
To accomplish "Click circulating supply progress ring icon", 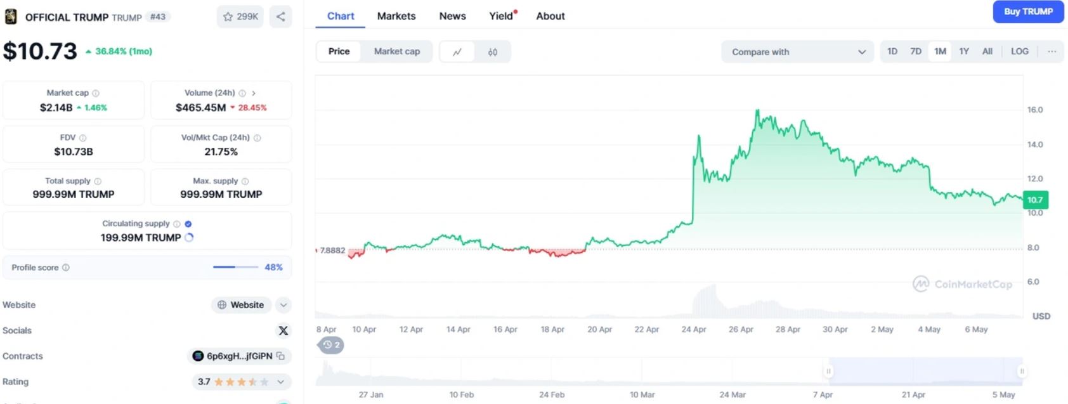I will (189, 237).
